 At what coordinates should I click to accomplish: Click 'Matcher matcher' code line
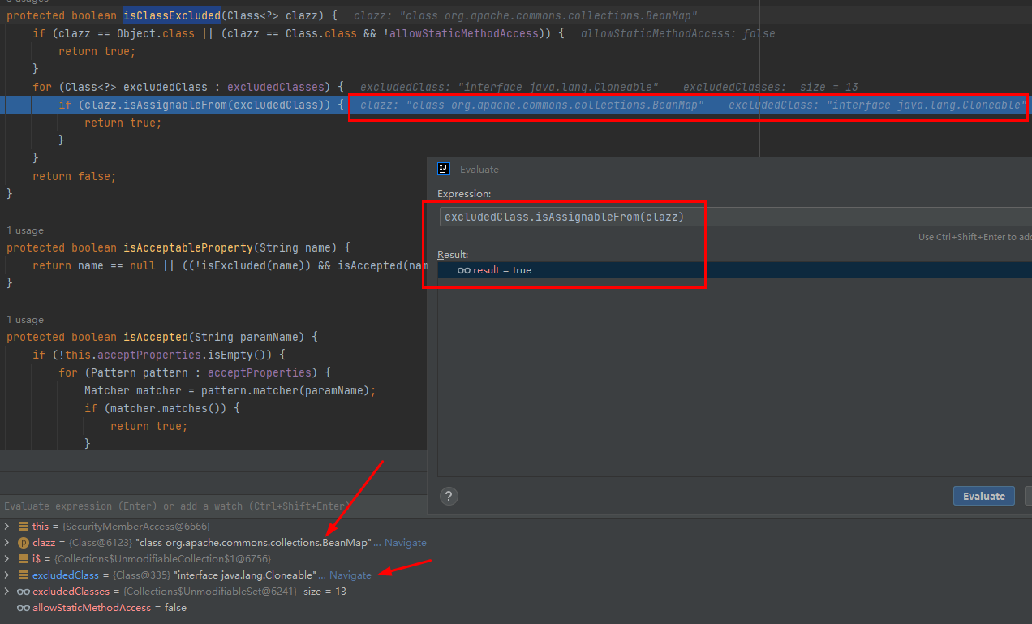point(230,390)
